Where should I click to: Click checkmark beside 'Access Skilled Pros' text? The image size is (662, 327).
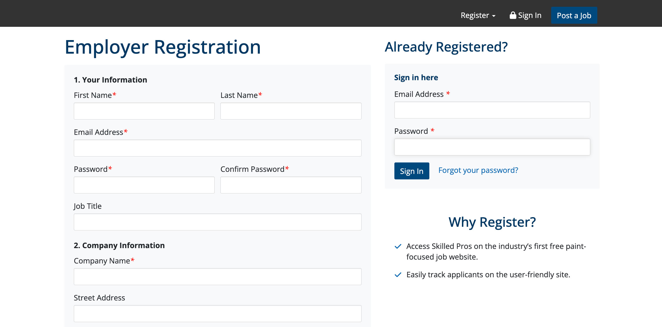[398, 246]
